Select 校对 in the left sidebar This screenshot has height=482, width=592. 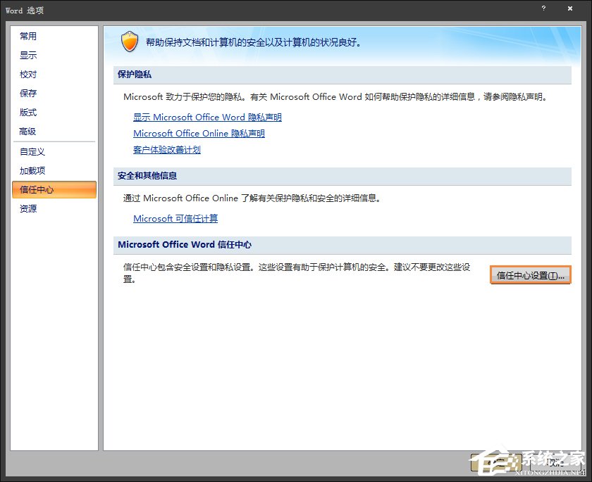pyautogui.click(x=28, y=74)
